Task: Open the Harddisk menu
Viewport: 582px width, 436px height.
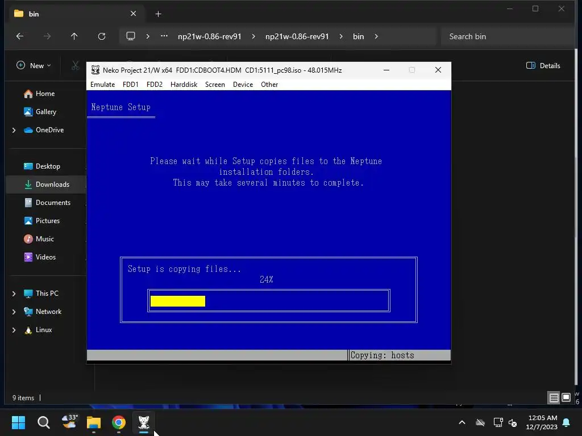Action: (184, 85)
